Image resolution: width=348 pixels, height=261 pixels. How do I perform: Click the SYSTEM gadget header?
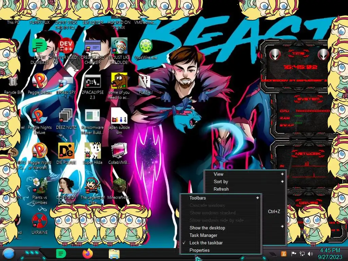coord(308,99)
